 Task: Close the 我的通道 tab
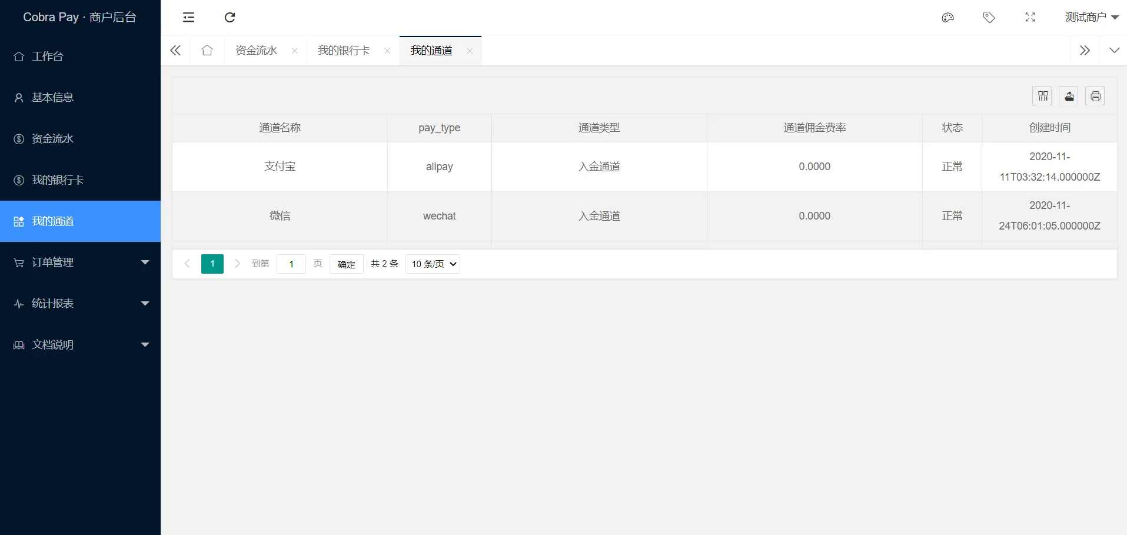[469, 51]
